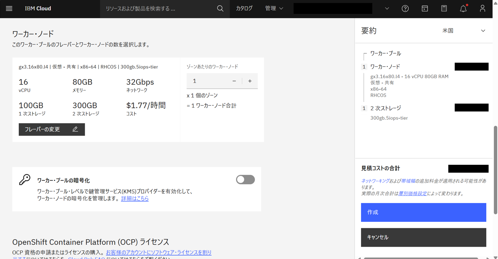Click the search magnifier icon
The image size is (498, 259).
[220, 9]
